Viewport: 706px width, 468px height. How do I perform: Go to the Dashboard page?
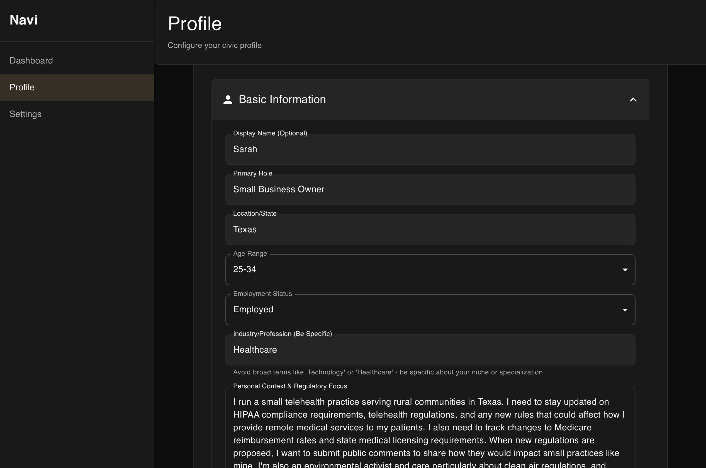pos(31,61)
